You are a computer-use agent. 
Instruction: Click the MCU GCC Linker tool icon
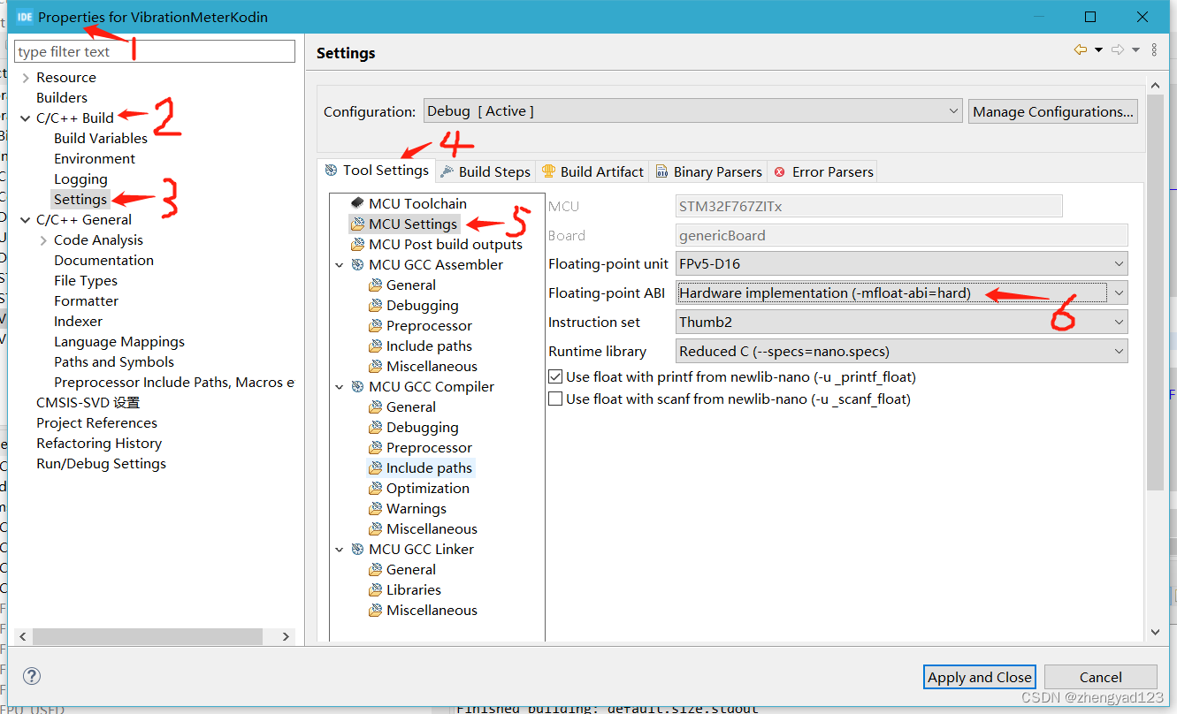(357, 549)
